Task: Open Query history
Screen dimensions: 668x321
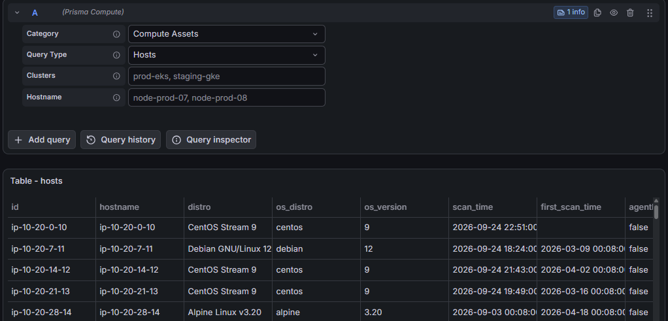Action: pyautogui.click(x=120, y=140)
